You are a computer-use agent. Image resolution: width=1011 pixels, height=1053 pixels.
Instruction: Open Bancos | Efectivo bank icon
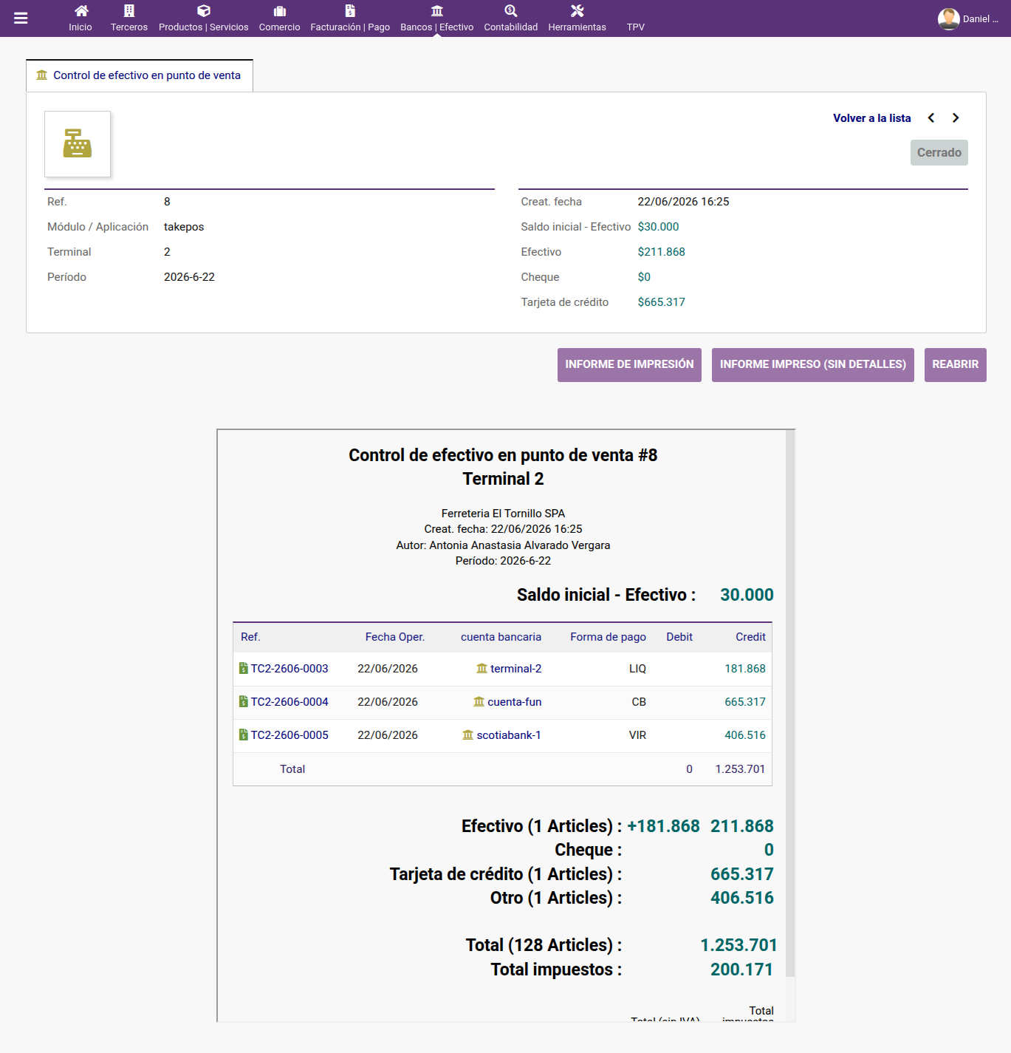tap(437, 11)
